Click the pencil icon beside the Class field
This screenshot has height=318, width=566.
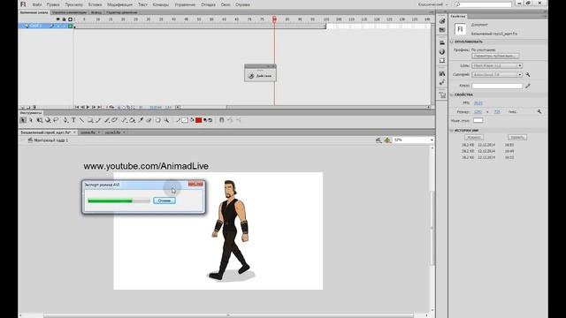point(528,86)
